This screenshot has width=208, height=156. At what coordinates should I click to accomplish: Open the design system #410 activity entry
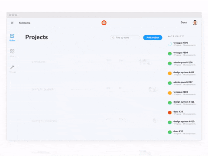point(182,123)
